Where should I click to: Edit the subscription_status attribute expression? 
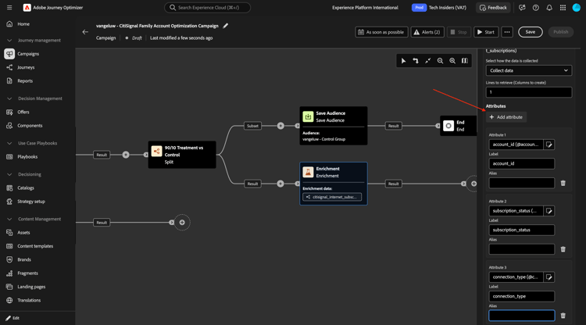(549, 211)
